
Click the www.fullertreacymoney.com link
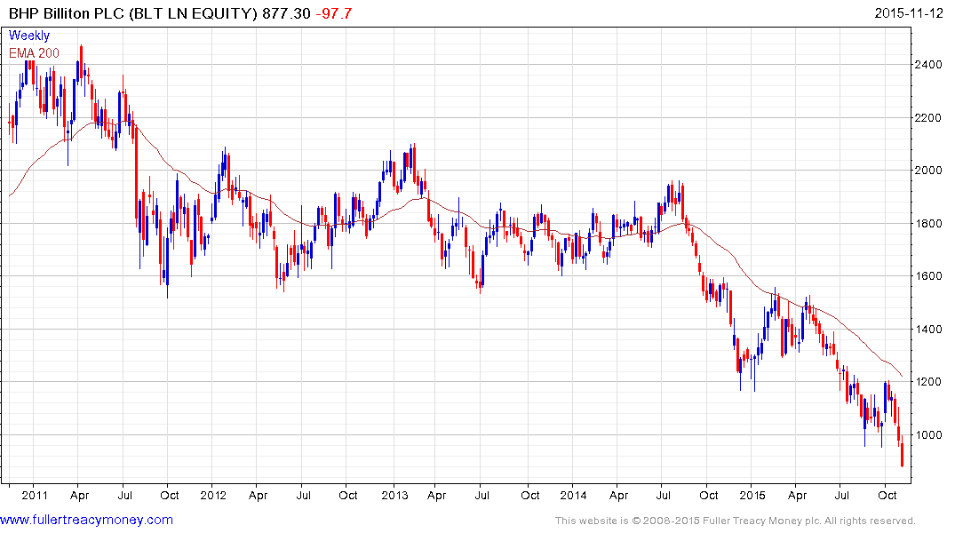pos(86,521)
